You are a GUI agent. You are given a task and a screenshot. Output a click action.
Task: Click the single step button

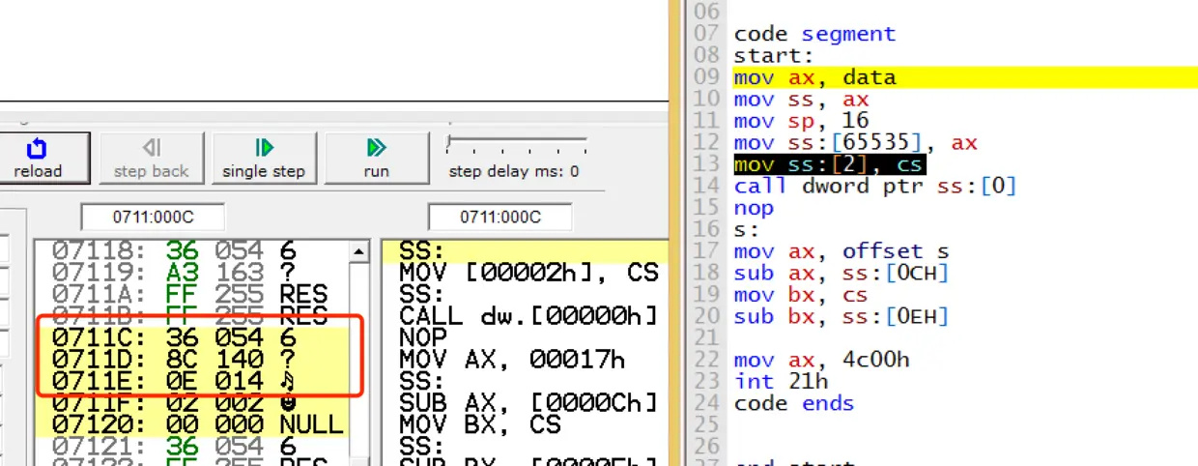[x=264, y=158]
